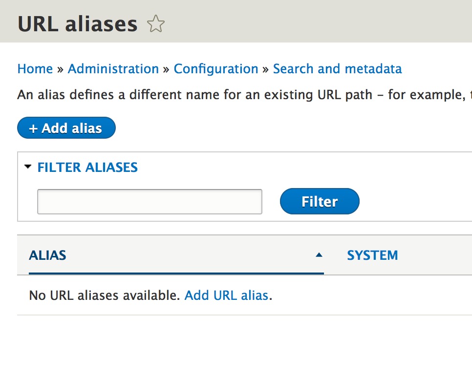Click the plus icon on Add alias button
472x379 pixels.
[33, 128]
